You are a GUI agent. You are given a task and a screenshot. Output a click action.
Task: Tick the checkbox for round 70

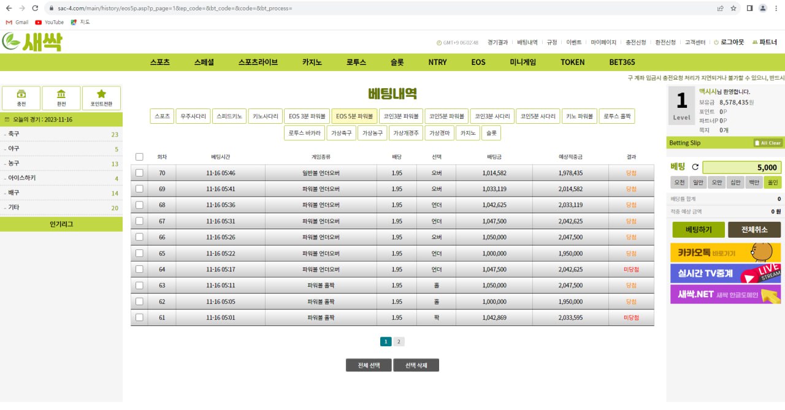(139, 173)
